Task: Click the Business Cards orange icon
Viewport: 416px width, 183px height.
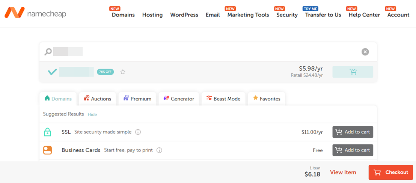Action: (x=47, y=150)
